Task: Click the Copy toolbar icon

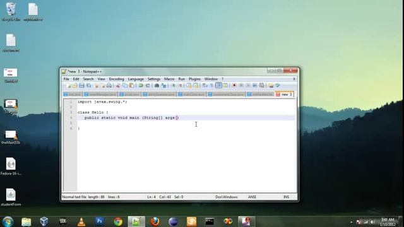Action: pos(125,86)
